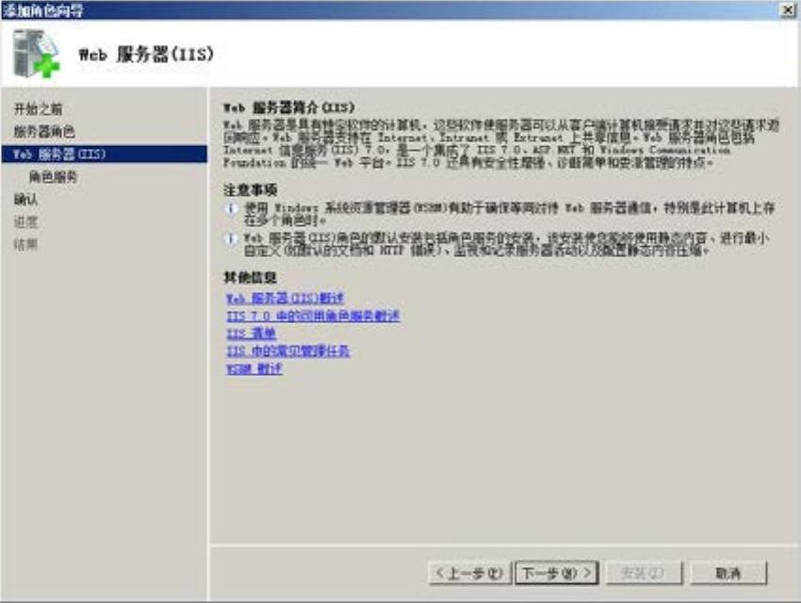The width and height of the screenshot is (801, 603).
Task: Close the 添加角色向导 window
Action: [x=788, y=9]
